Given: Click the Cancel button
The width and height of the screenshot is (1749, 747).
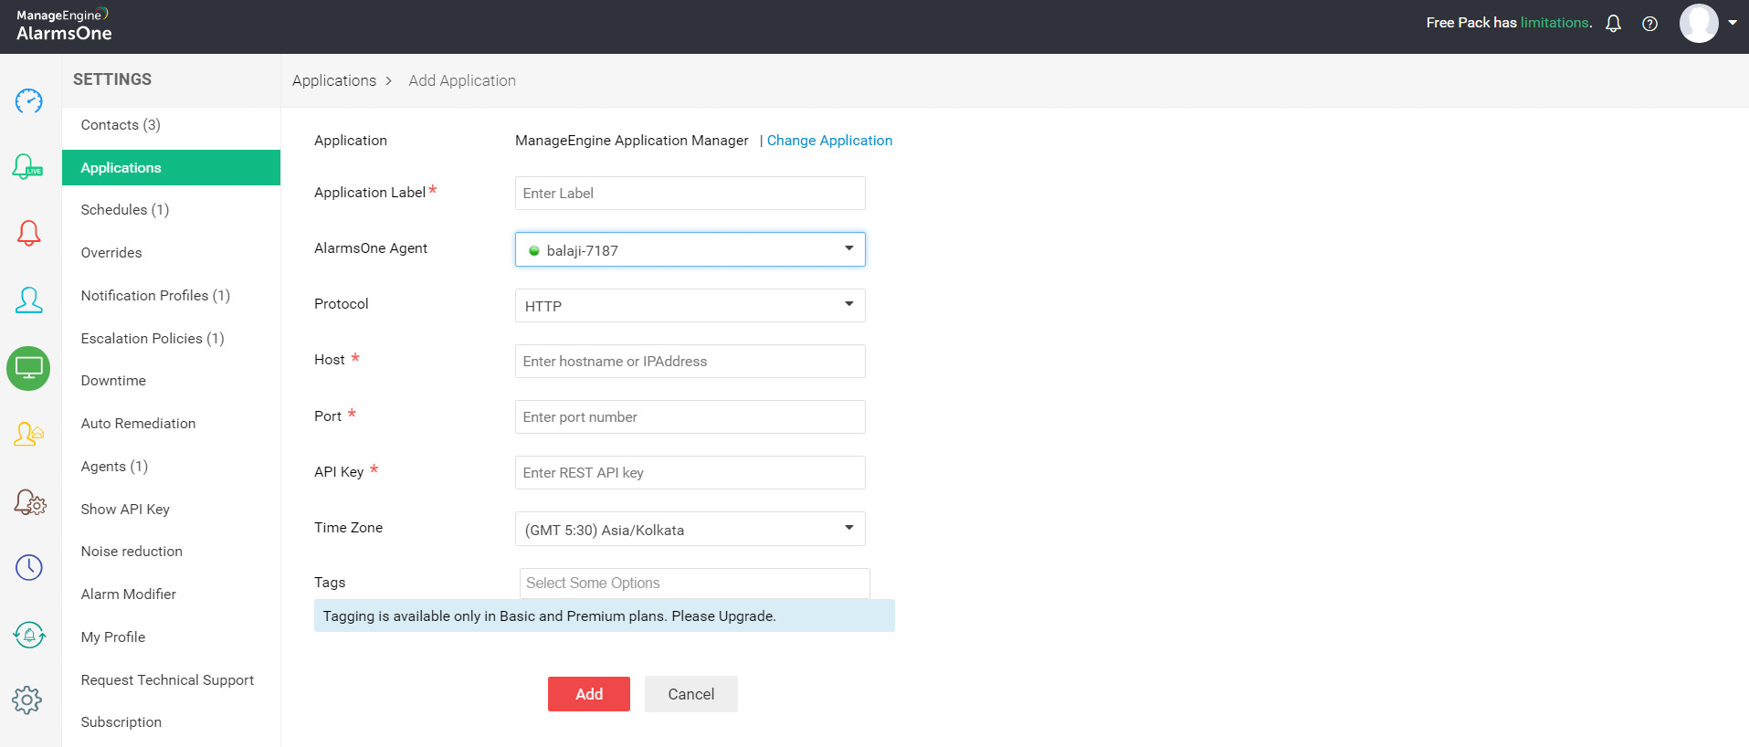Looking at the screenshot, I should (691, 694).
